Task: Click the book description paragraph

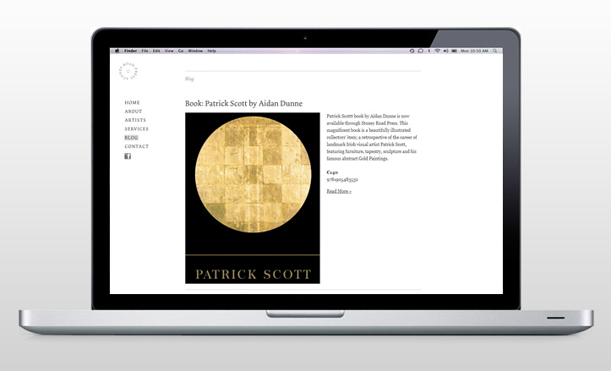Action: click(x=372, y=137)
